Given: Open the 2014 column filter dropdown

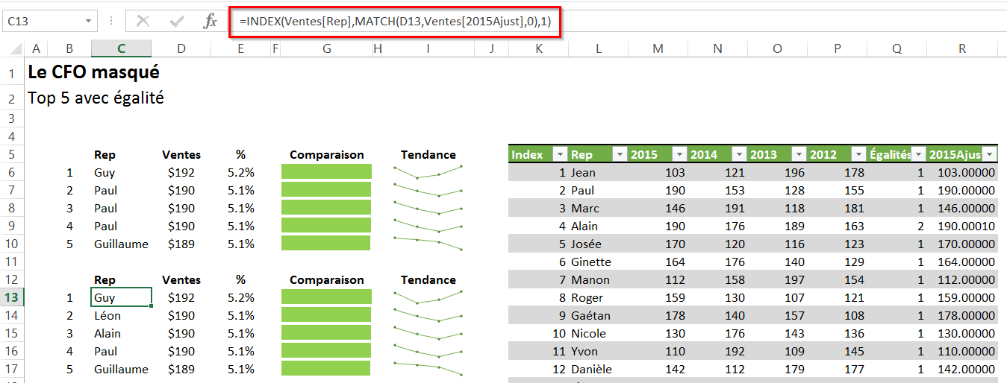Looking at the screenshot, I should point(738,155).
